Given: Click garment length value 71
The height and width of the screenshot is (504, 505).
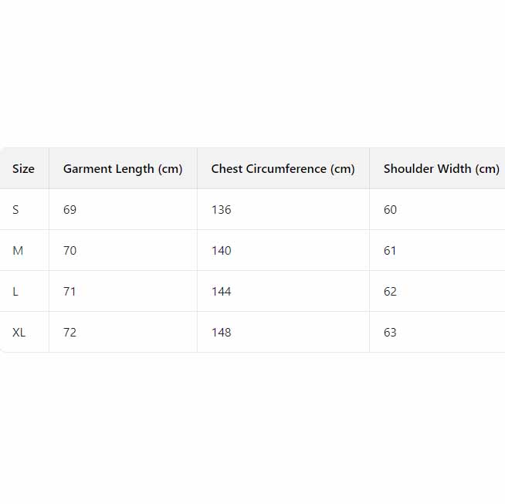Looking at the screenshot, I should pyautogui.click(x=70, y=292).
